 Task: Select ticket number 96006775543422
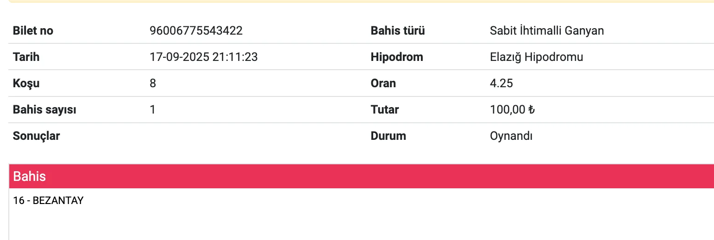[196, 31]
